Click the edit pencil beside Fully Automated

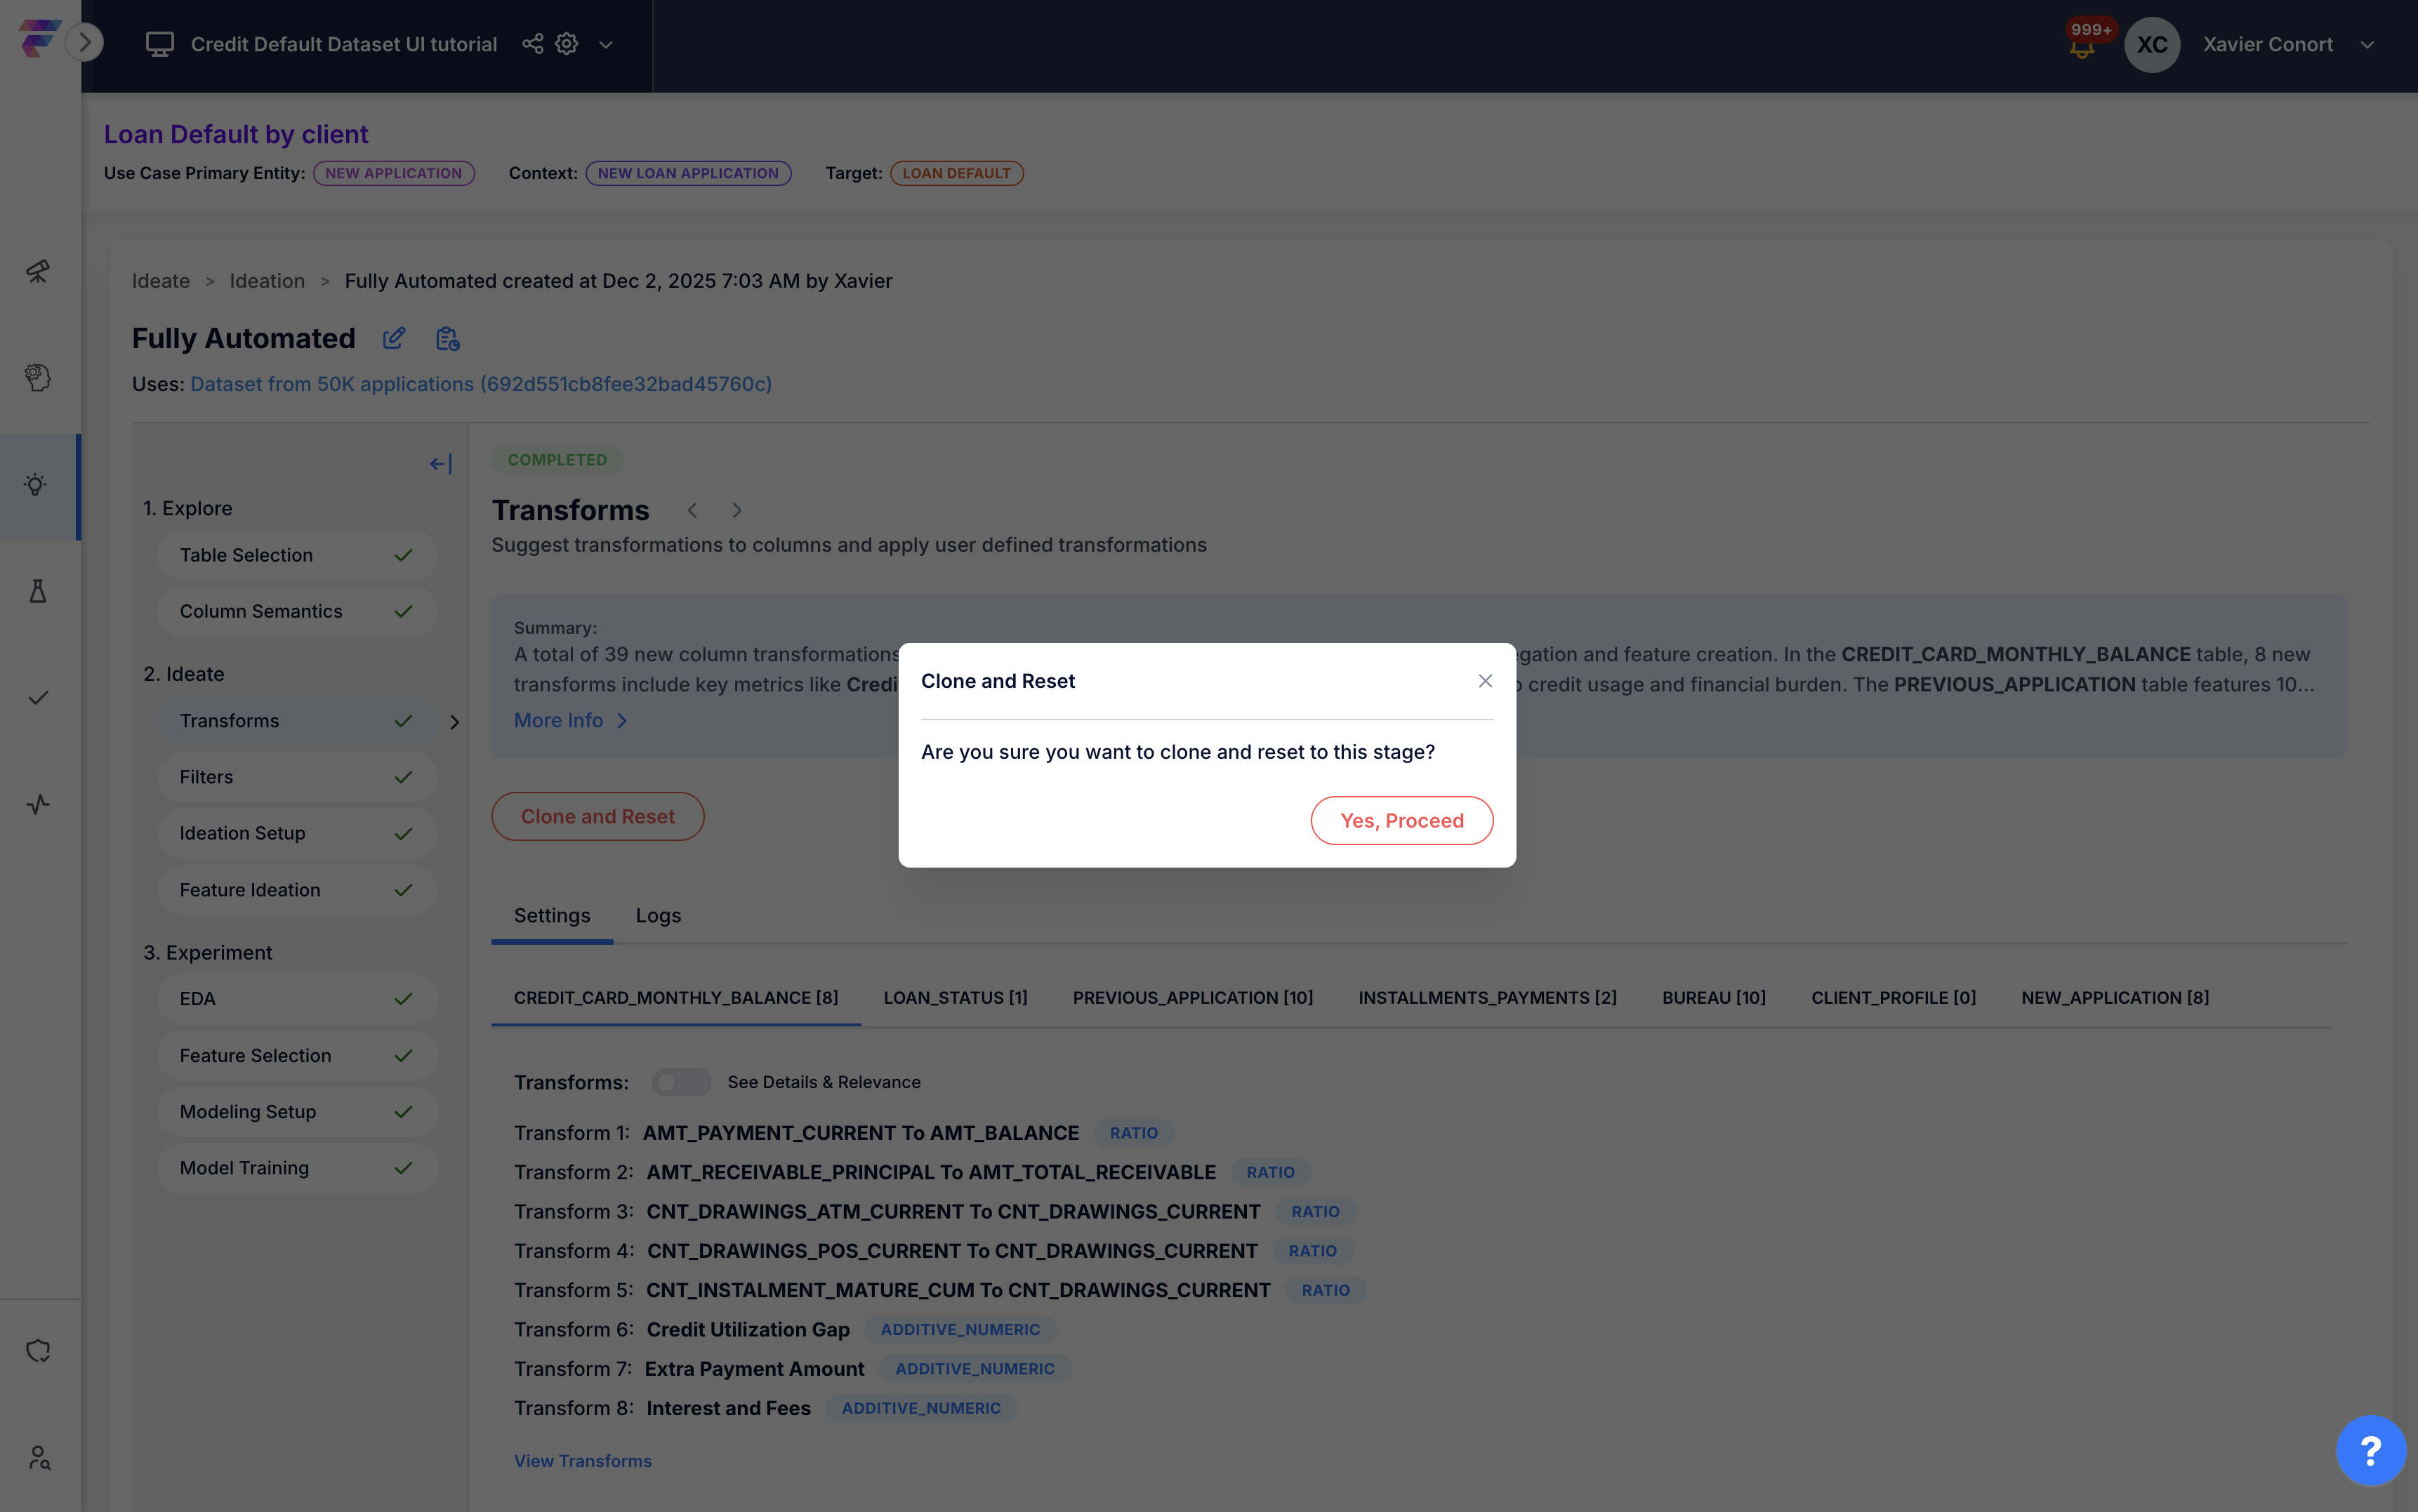point(394,339)
